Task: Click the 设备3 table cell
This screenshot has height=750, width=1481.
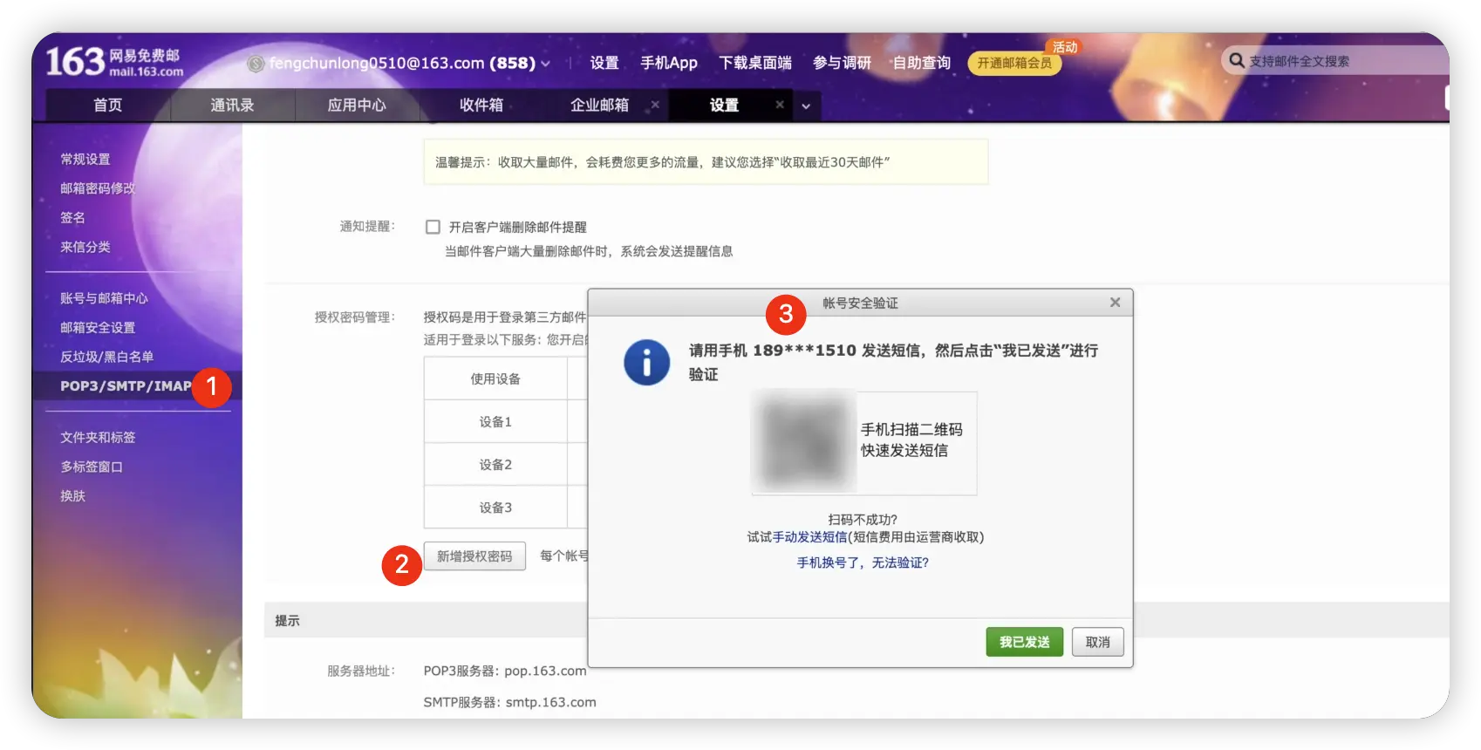Action: (x=495, y=507)
